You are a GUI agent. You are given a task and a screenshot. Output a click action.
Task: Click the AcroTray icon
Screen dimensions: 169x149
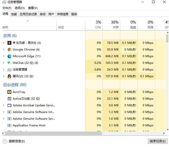pyautogui.click(x=9, y=92)
